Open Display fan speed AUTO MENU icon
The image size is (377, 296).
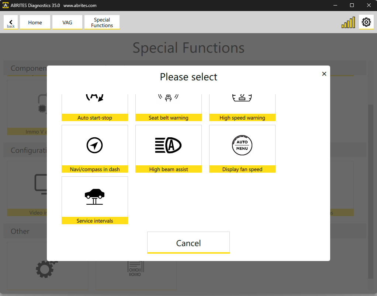pos(242,145)
